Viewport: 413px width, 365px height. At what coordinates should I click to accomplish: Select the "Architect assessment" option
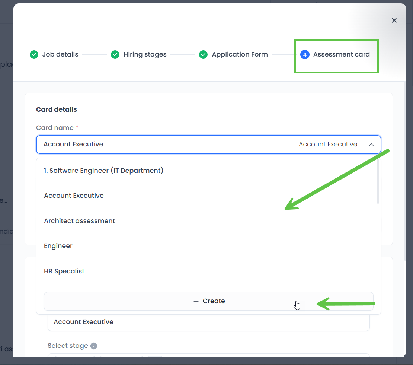[x=79, y=220]
